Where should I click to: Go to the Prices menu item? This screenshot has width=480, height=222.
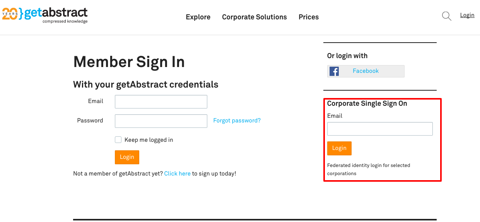click(309, 17)
